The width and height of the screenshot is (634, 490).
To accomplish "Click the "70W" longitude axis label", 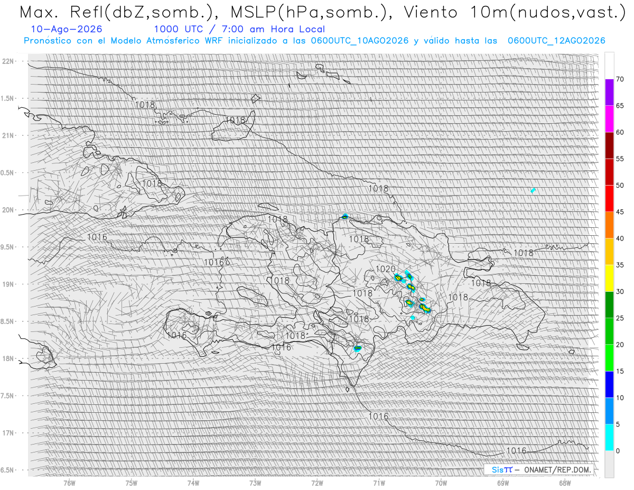I will tap(441, 483).
